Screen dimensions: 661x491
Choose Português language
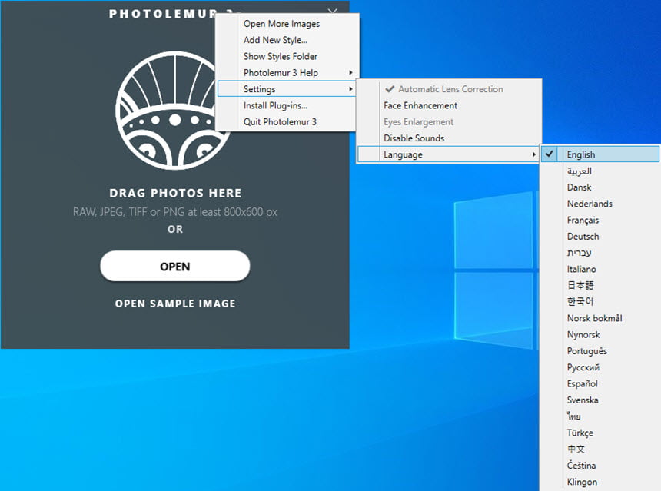600,351
